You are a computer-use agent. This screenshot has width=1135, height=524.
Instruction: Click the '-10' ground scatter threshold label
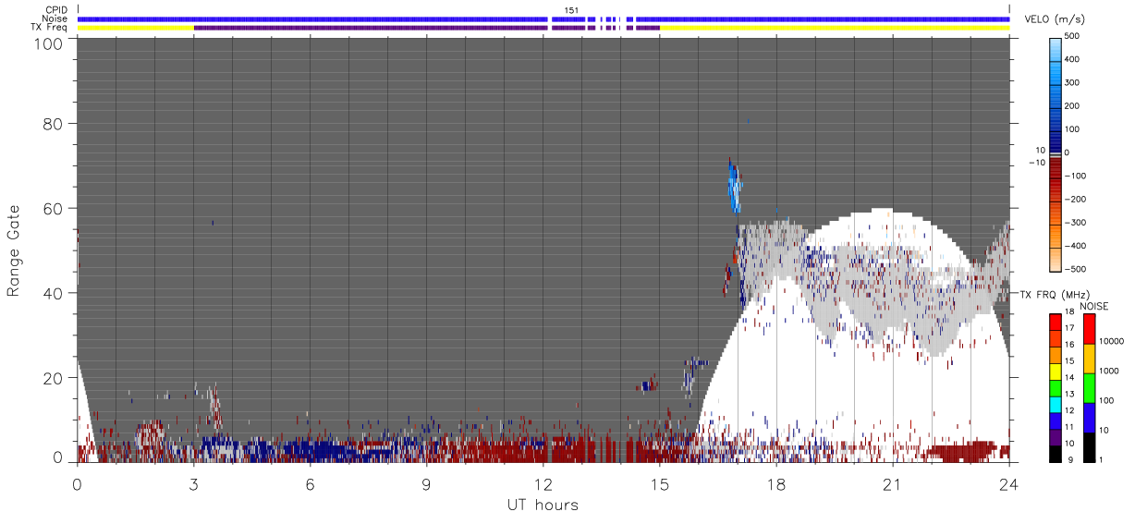click(x=1038, y=163)
